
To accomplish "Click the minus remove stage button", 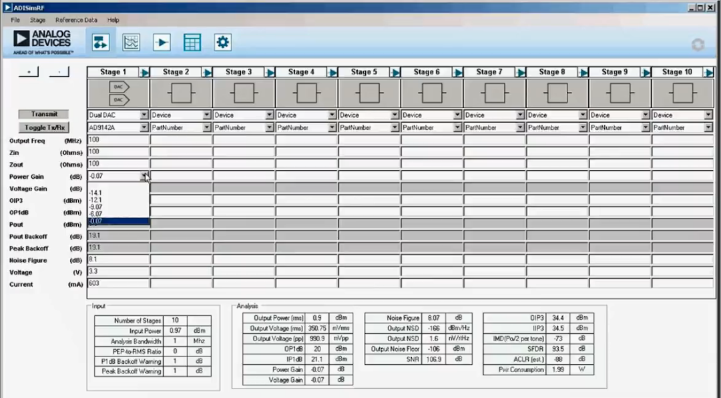I will click(59, 72).
